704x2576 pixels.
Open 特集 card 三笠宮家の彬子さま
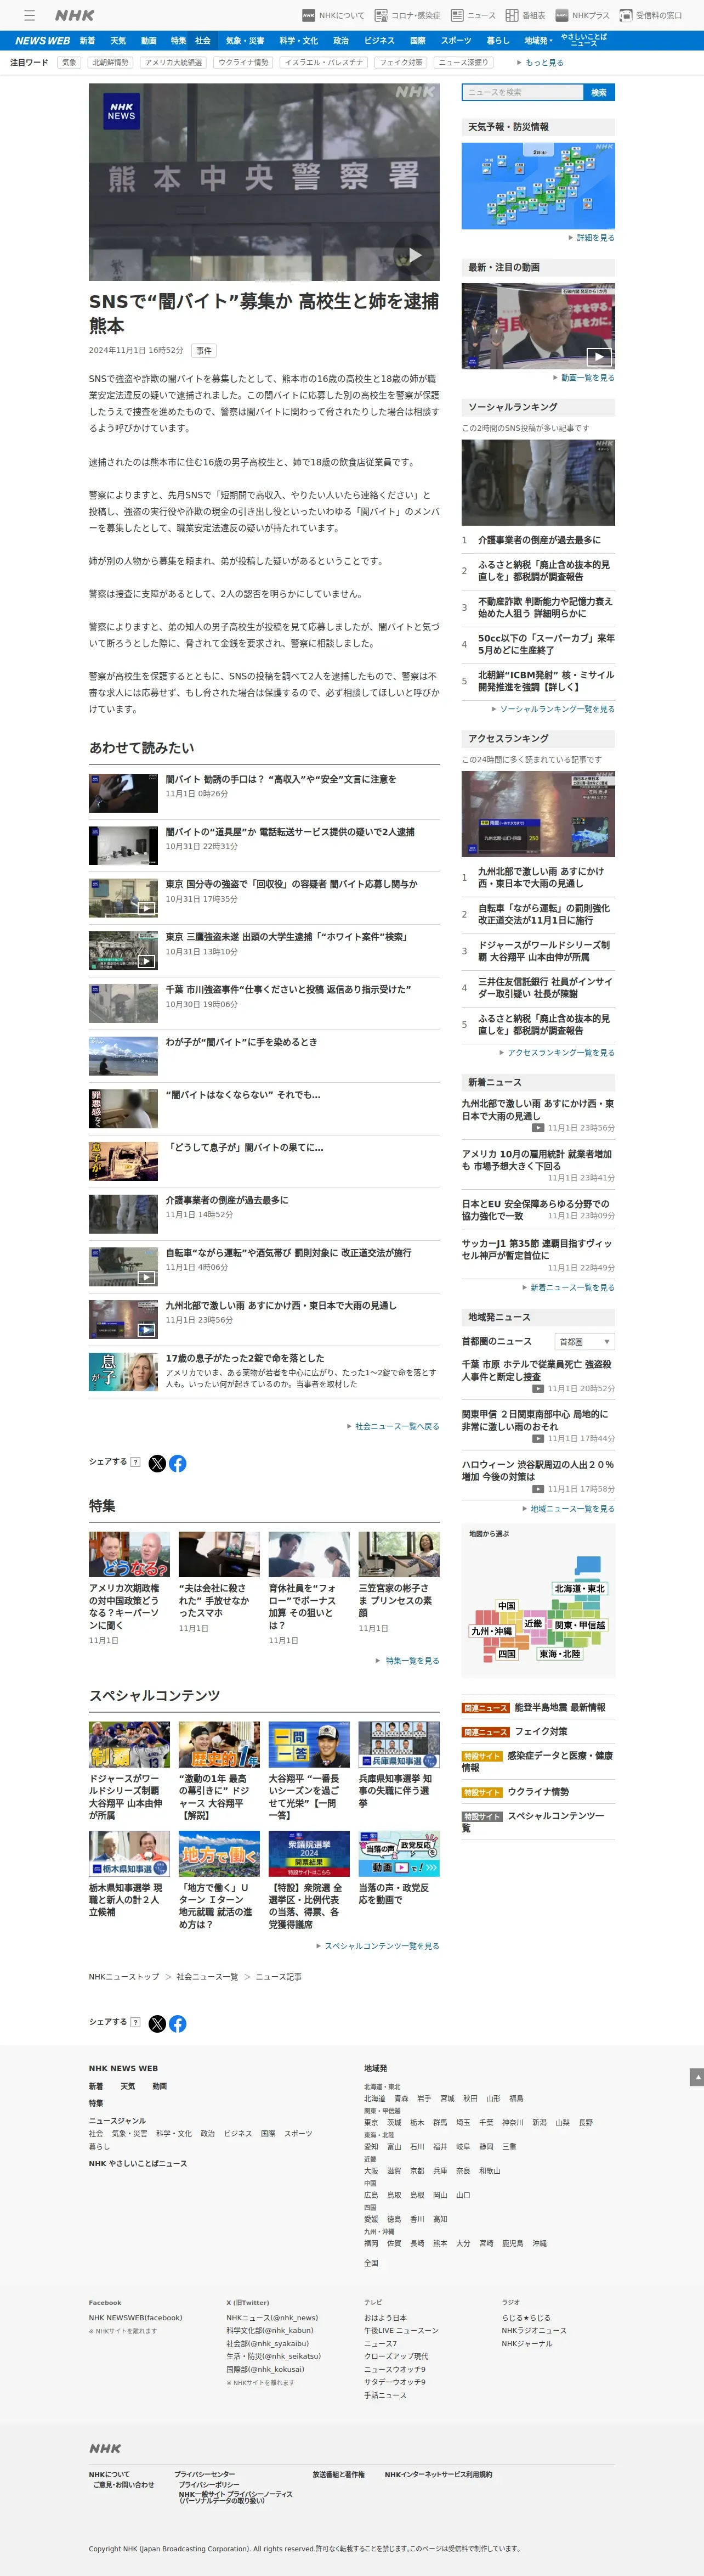click(x=399, y=1583)
